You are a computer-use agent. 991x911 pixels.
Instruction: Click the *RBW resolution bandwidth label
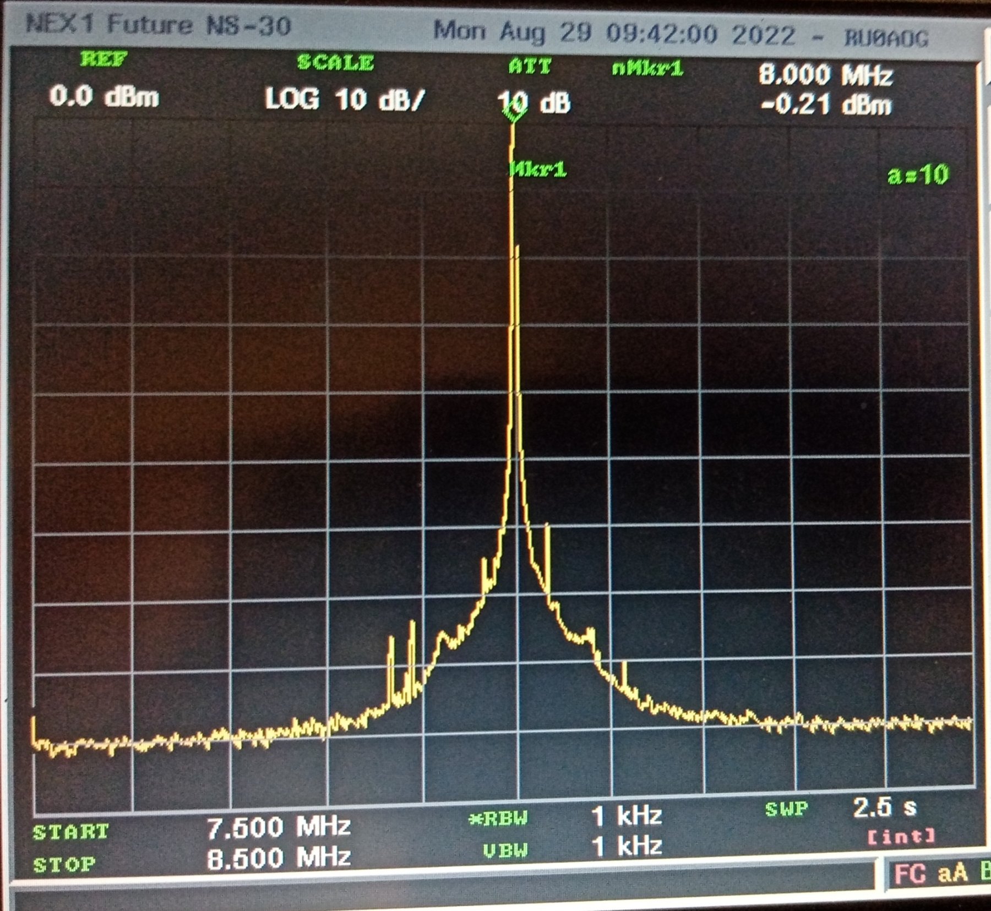498,819
